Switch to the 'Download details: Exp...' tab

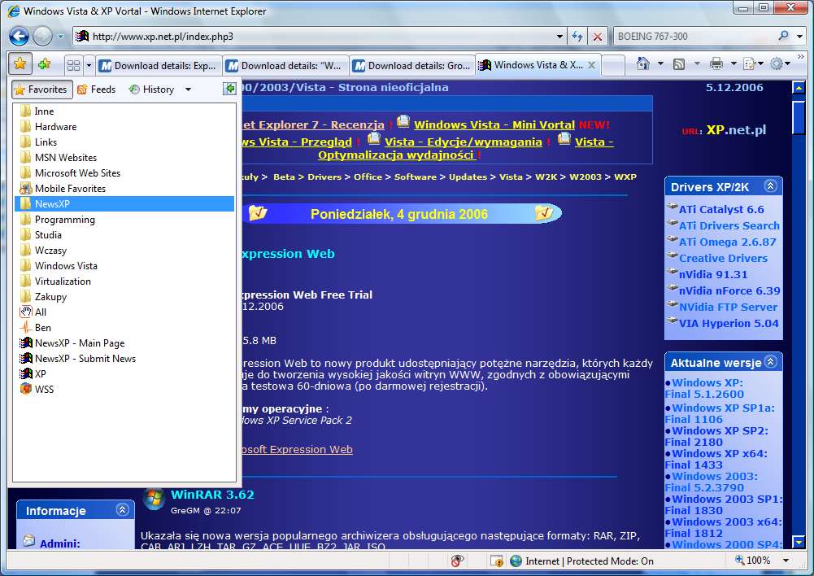pyautogui.click(x=159, y=65)
